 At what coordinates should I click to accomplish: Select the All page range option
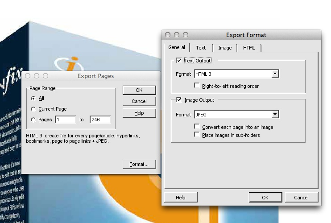tap(33, 98)
